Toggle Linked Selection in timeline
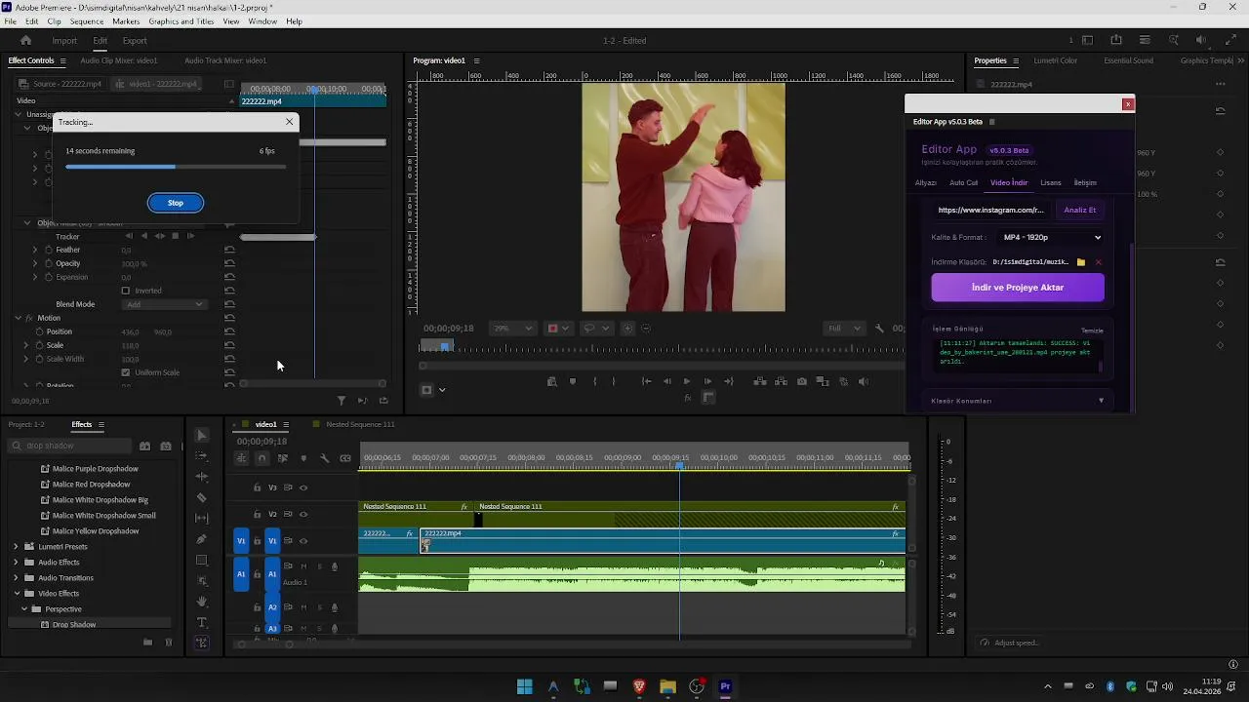Screen dimensions: 1249x702 pyautogui.click(x=283, y=458)
